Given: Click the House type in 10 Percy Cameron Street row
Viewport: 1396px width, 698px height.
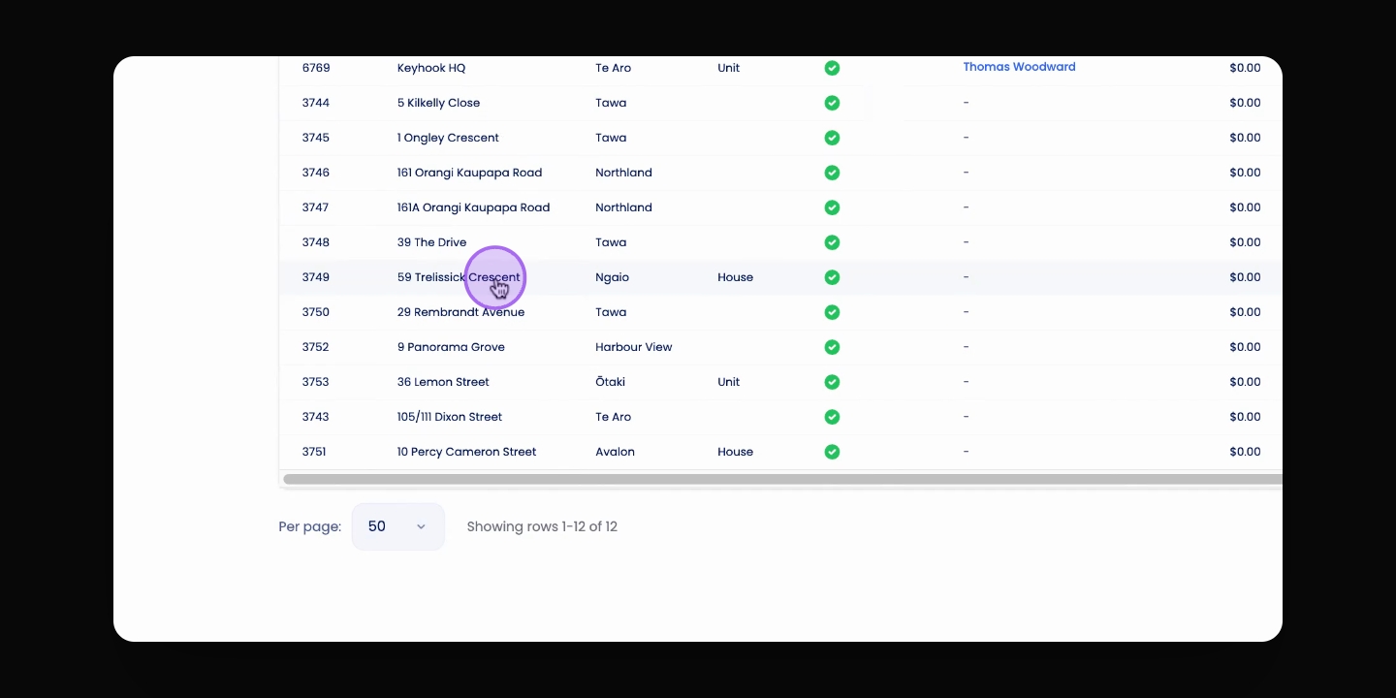Looking at the screenshot, I should pos(735,452).
